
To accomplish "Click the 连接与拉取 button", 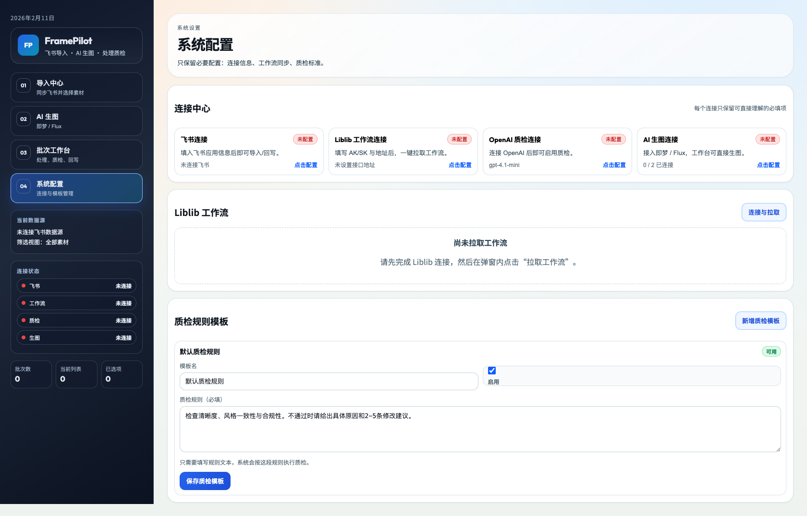I will pyautogui.click(x=764, y=212).
